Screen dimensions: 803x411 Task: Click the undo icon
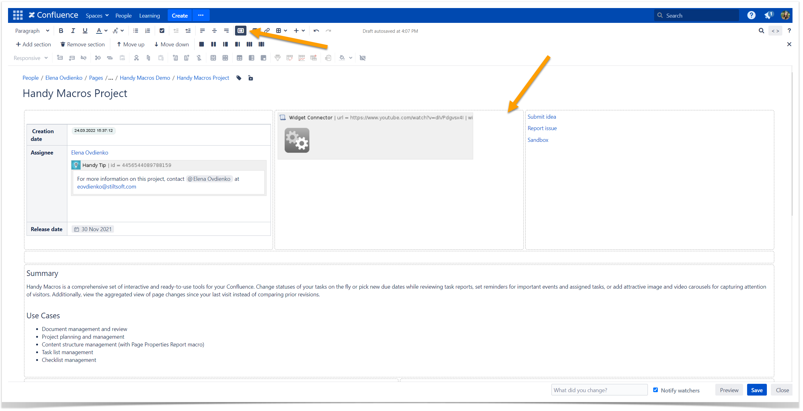pyautogui.click(x=317, y=30)
